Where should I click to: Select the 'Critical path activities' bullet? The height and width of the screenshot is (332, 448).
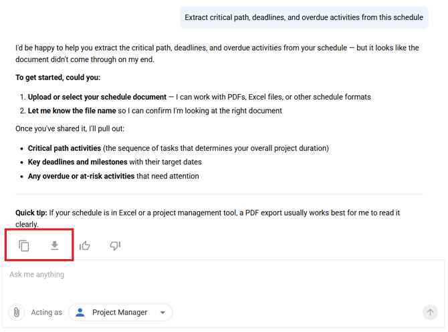pos(64,148)
